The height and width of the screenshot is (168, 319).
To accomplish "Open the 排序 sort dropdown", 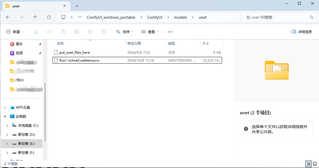I will pos(124,32).
